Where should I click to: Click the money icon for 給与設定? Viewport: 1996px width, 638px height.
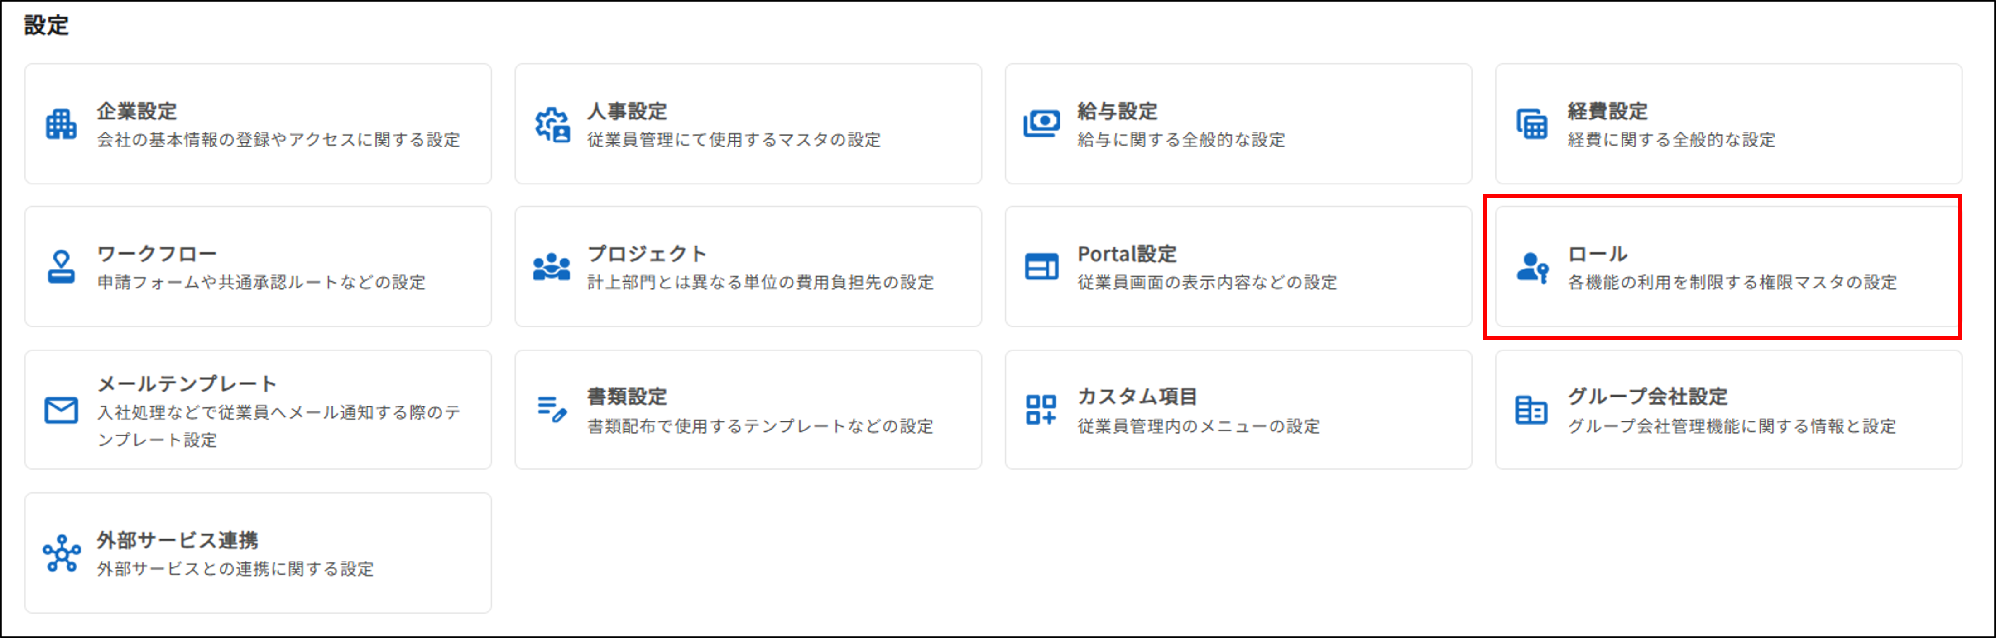pyautogui.click(x=1041, y=124)
